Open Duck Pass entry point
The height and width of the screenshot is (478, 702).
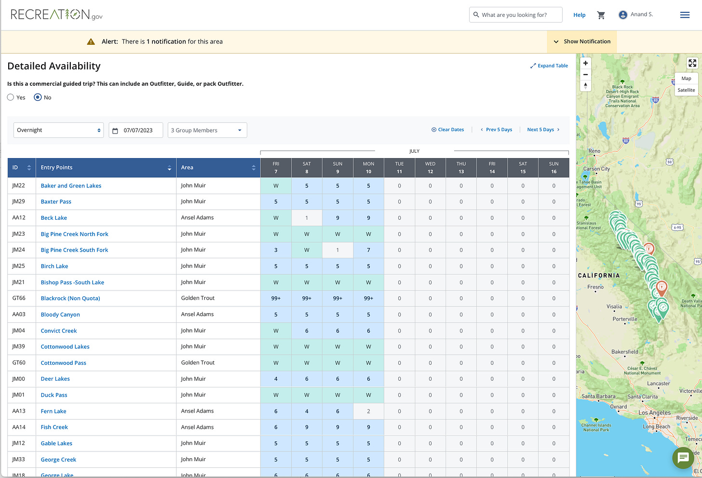[54, 395]
